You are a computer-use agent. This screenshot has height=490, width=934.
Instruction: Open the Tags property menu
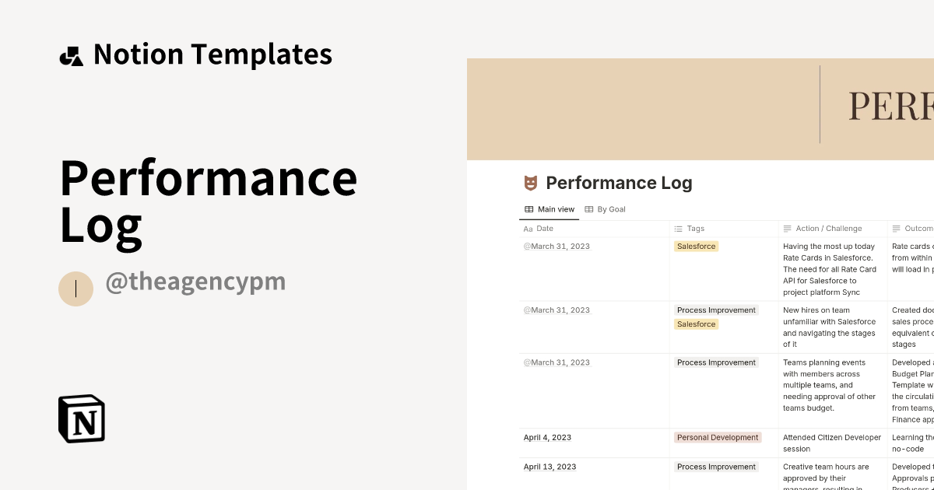pos(695,228)
